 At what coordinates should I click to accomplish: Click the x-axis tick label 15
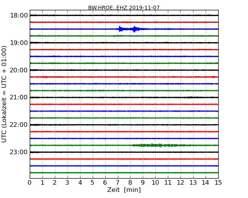coord(218,183)
